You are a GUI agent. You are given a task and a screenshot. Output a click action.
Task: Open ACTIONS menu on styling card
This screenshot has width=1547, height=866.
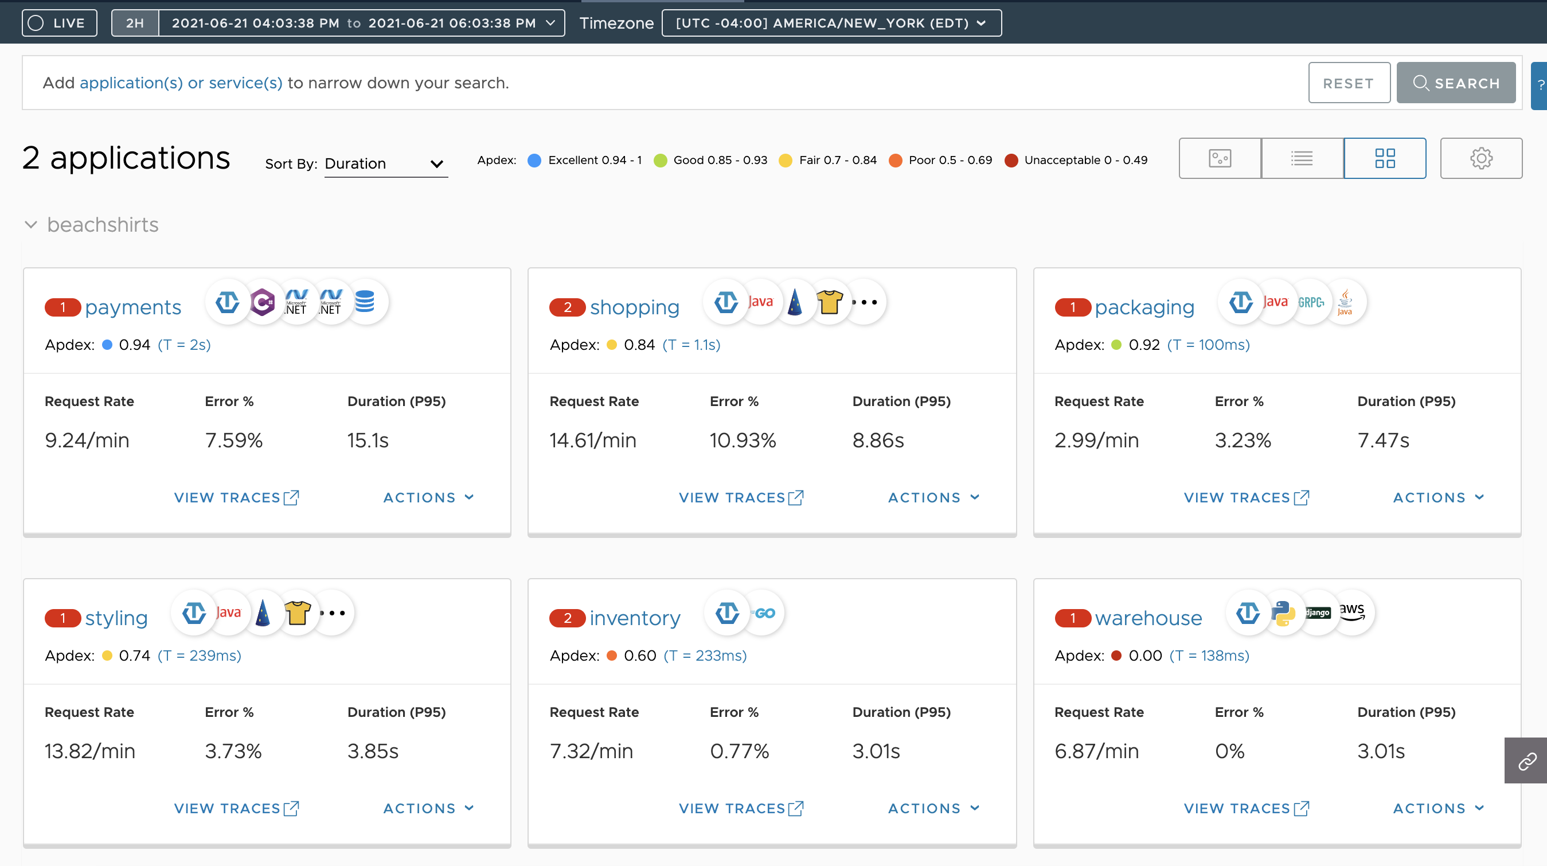[429, 808]
